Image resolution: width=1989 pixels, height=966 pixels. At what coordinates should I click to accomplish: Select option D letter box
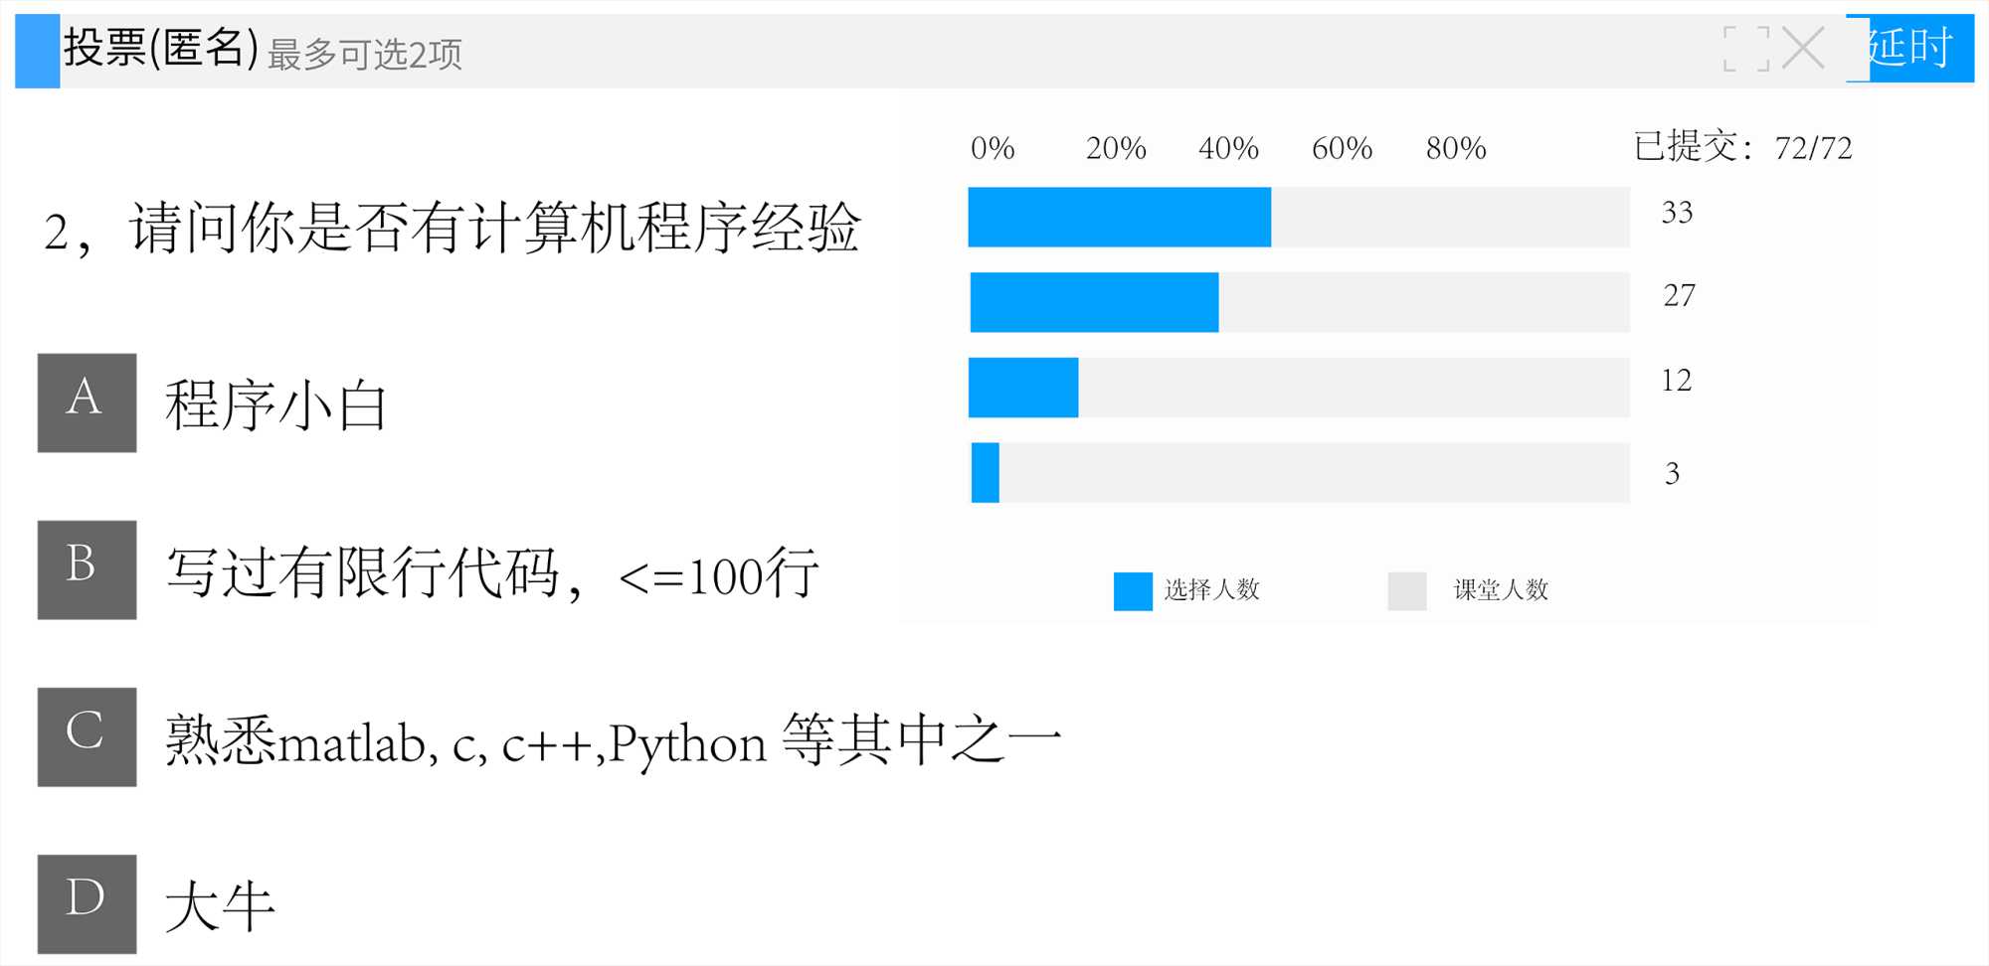coord(87,903)
